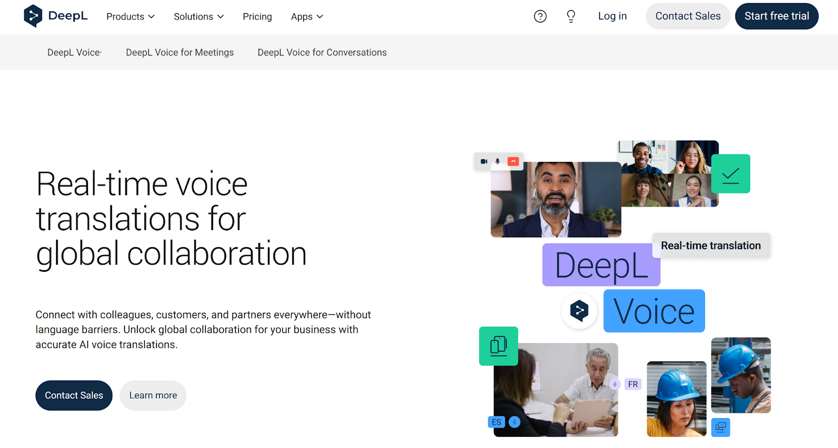
Task: Select the DeepL Voice tab
Action: pos(74,52)
